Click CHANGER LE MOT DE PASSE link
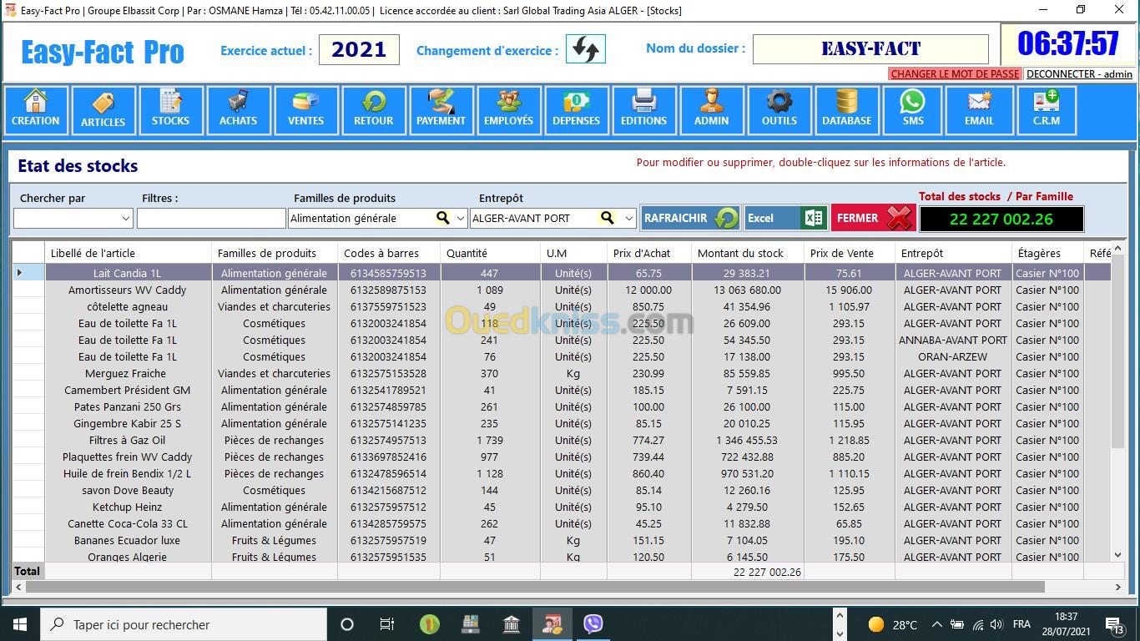 point(955,74)
